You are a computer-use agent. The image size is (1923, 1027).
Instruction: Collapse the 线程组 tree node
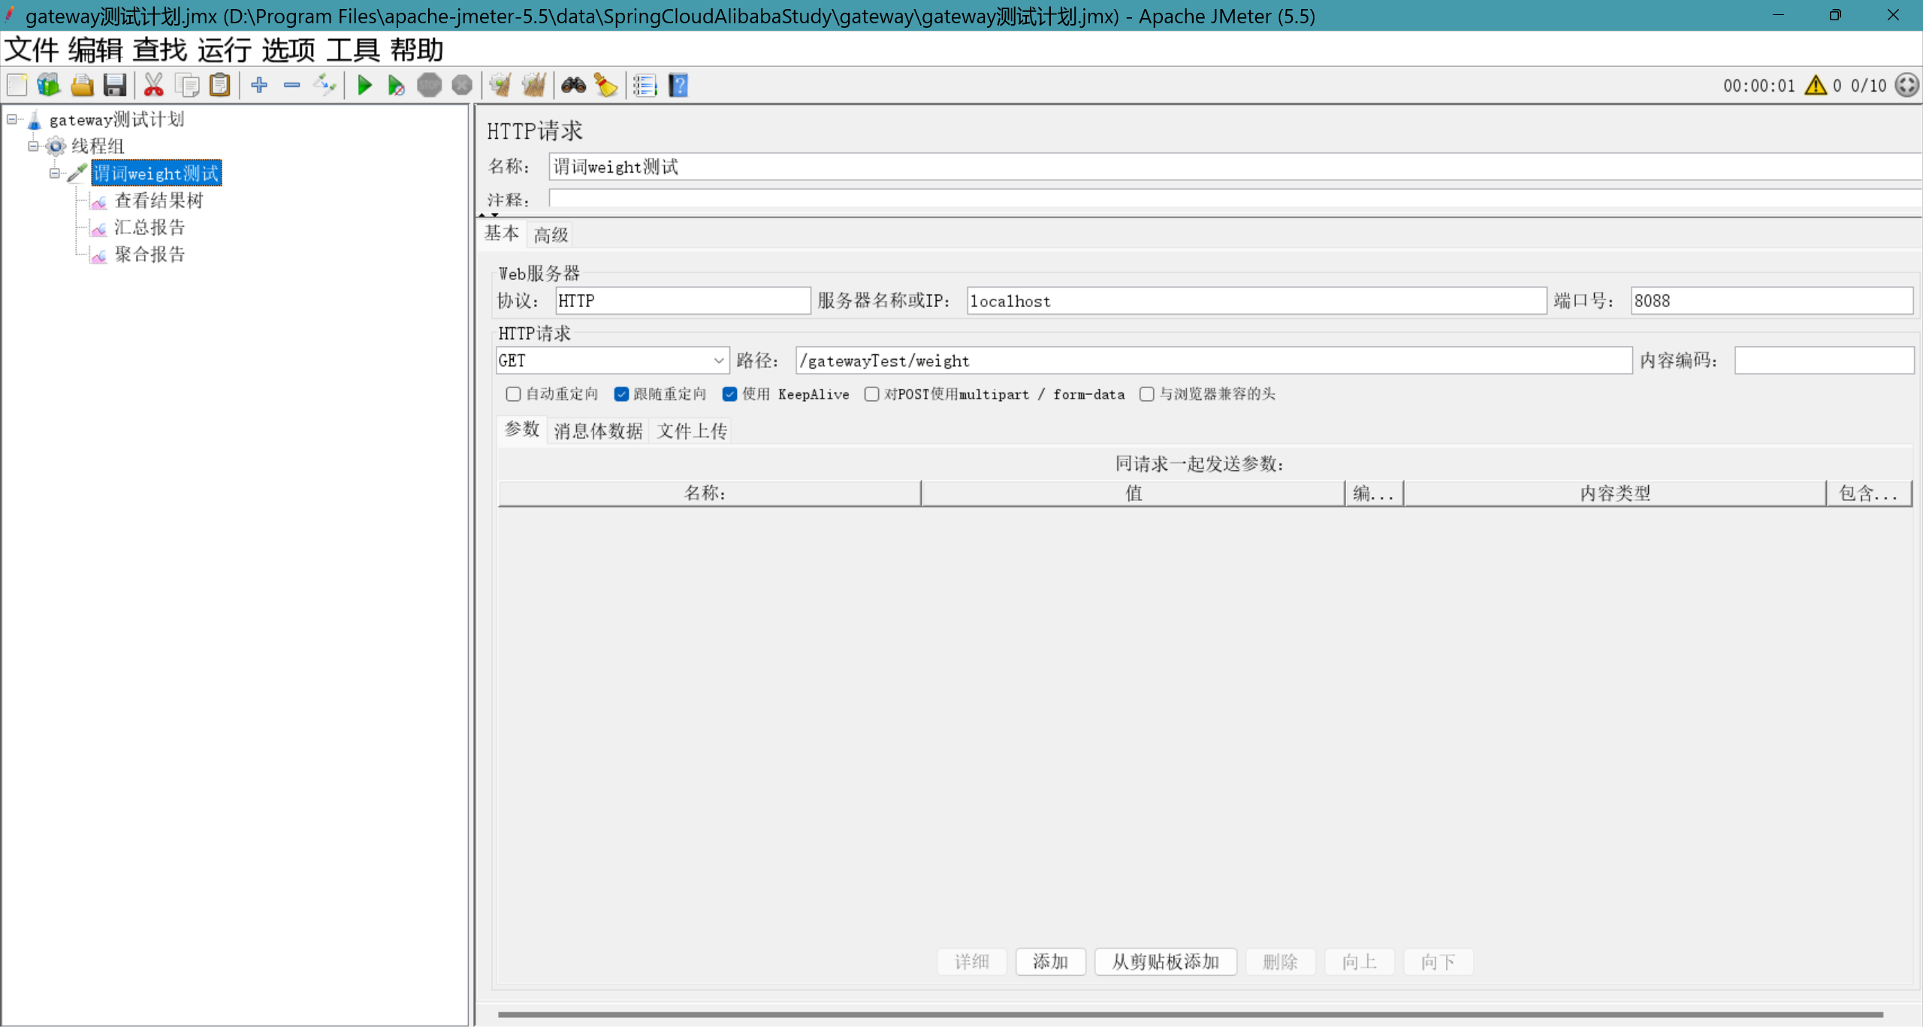33,146
